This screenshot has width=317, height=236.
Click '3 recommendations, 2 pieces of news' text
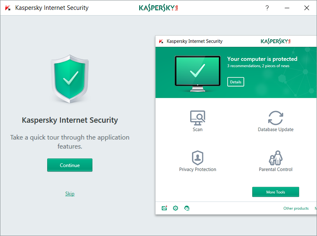[258, 66]
